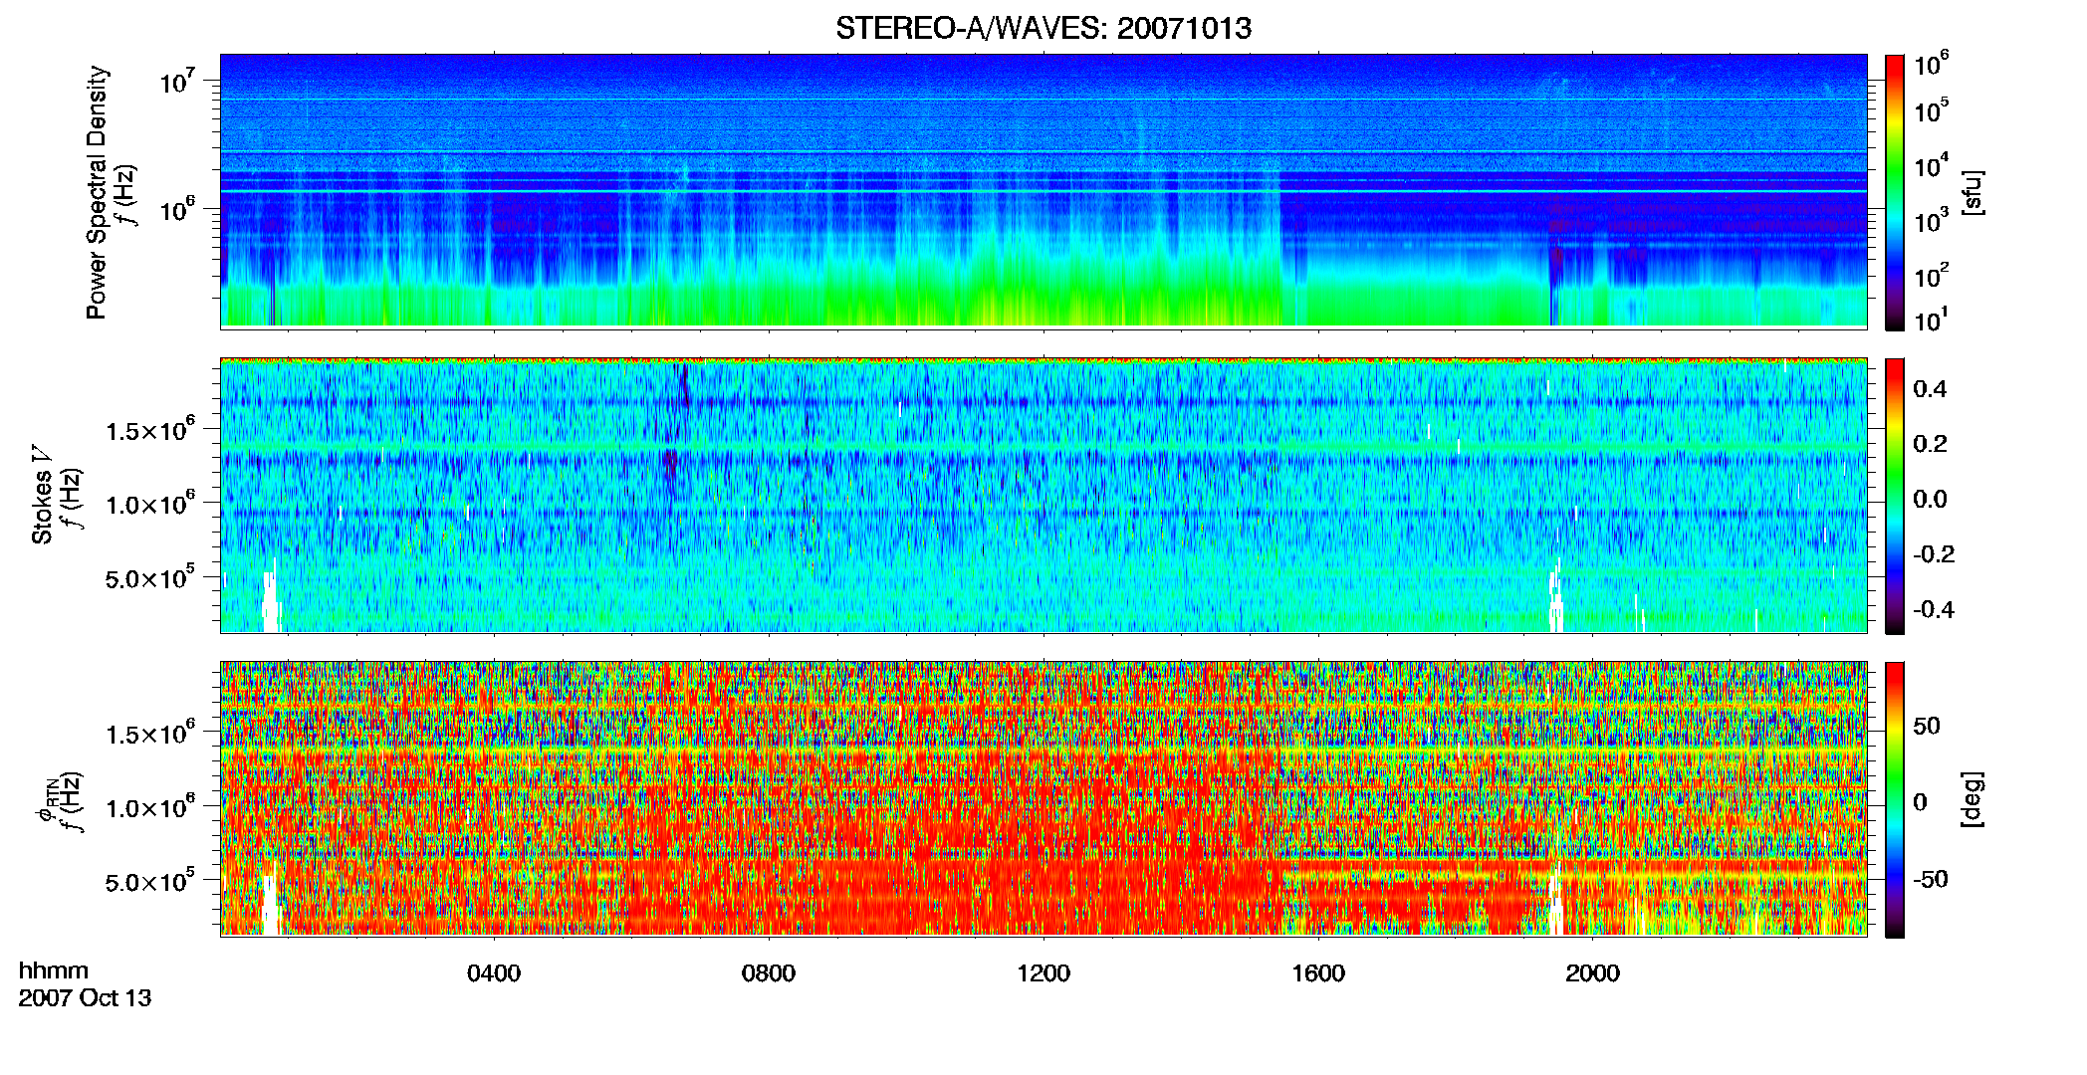This screenshot has width=2087, height=1075.
Task: Click the -50 value on angle colorbar
Action: click(1930, 880)
